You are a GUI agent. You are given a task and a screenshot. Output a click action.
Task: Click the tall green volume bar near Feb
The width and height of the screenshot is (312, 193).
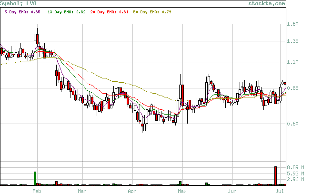(35, 179)
